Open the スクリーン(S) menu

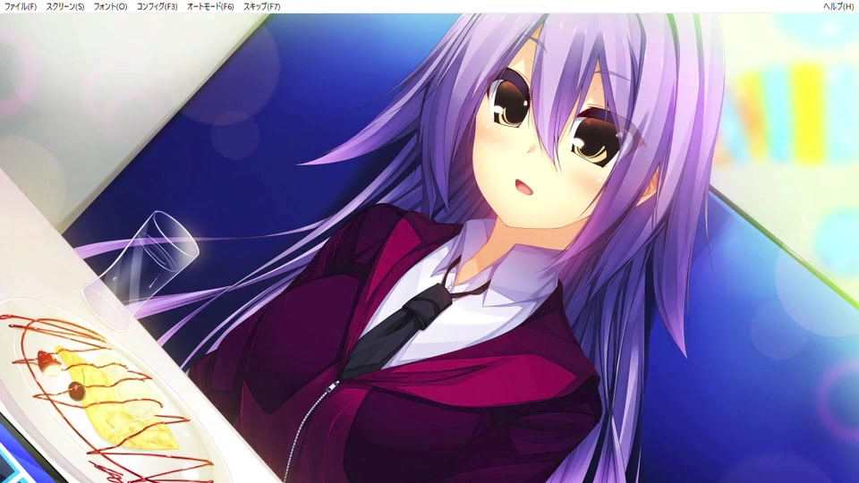click(65, 6)
